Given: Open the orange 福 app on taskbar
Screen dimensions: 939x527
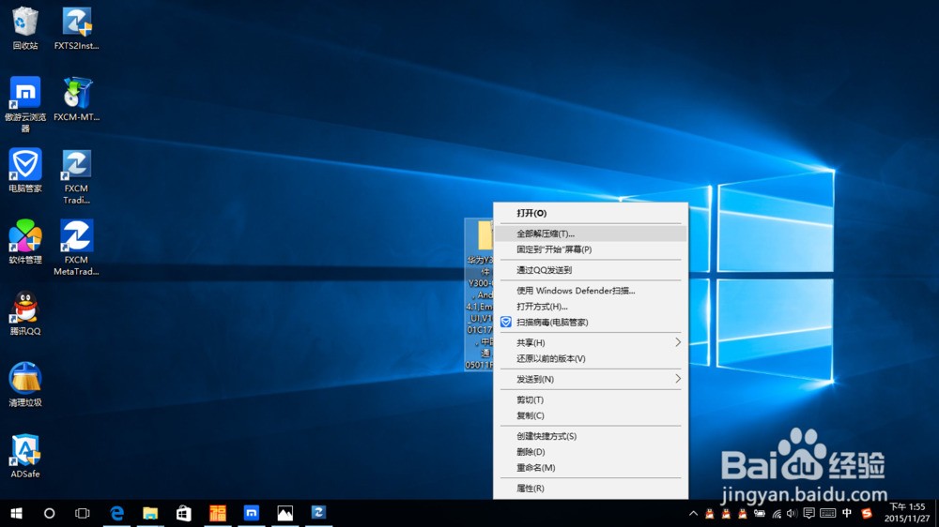Looking at the screenshot, I should (218, 513).
